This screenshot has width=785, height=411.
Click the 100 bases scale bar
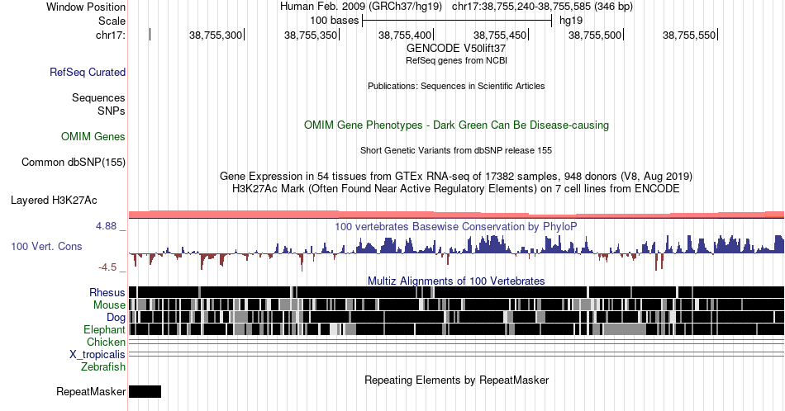(457, 21)
